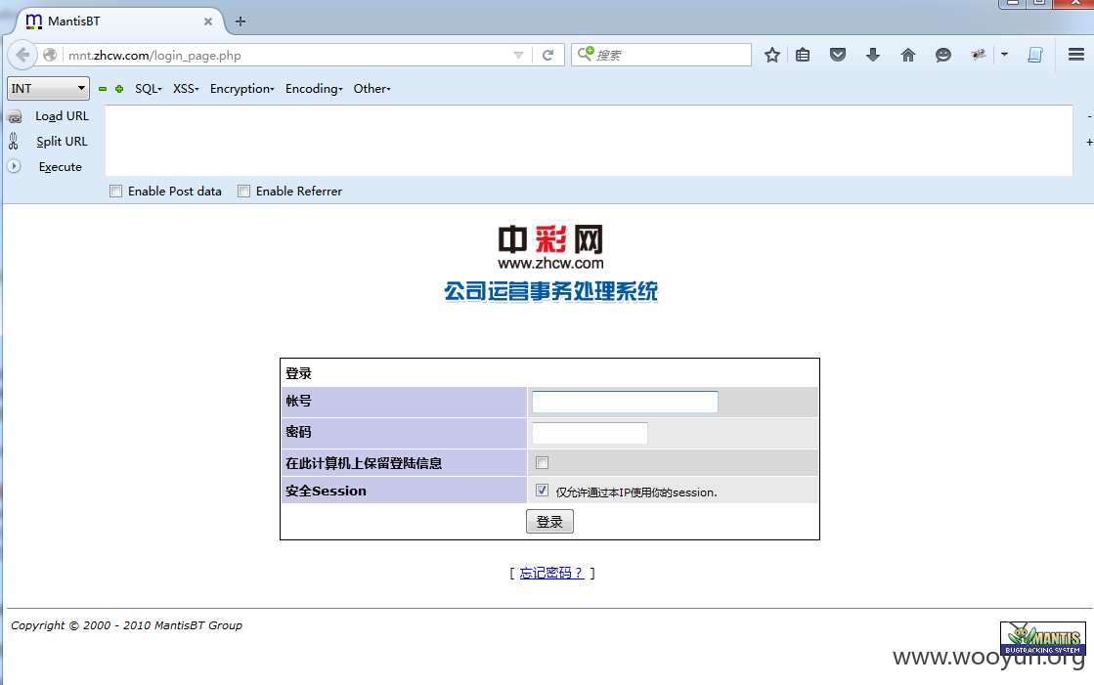Screen dimensions: 1094x685
Task: Go to the browser home page icon
Action: pos(907,55)
